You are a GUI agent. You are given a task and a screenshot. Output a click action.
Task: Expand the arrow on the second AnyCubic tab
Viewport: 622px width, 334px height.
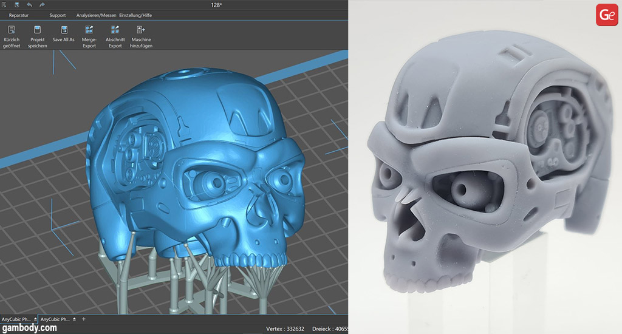(74, 319)
